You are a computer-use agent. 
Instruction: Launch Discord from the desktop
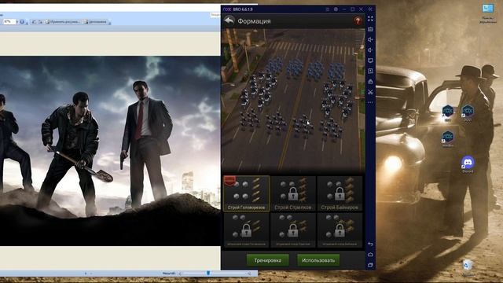point(468,164)
